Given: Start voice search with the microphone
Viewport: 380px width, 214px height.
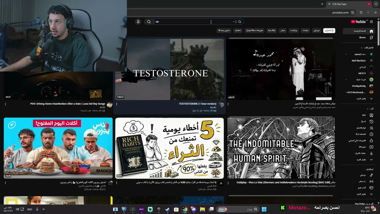Looking at the screenshot, I should (138, 22).
